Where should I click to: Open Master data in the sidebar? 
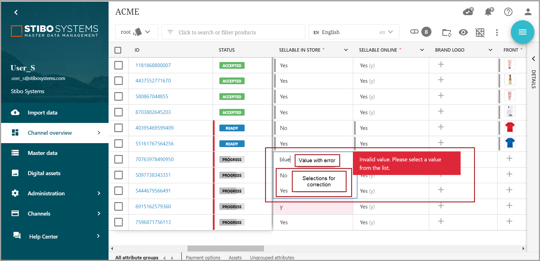tap(42, 153)
